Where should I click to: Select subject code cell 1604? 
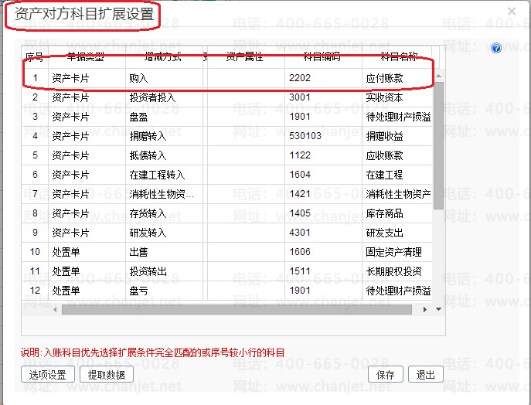tap(323, 175)
